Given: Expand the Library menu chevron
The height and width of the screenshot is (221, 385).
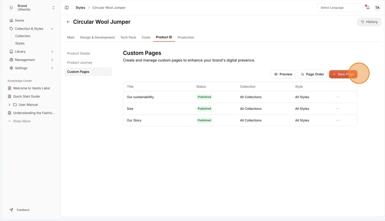Looking at the screenshot, I should pos(52,52).
